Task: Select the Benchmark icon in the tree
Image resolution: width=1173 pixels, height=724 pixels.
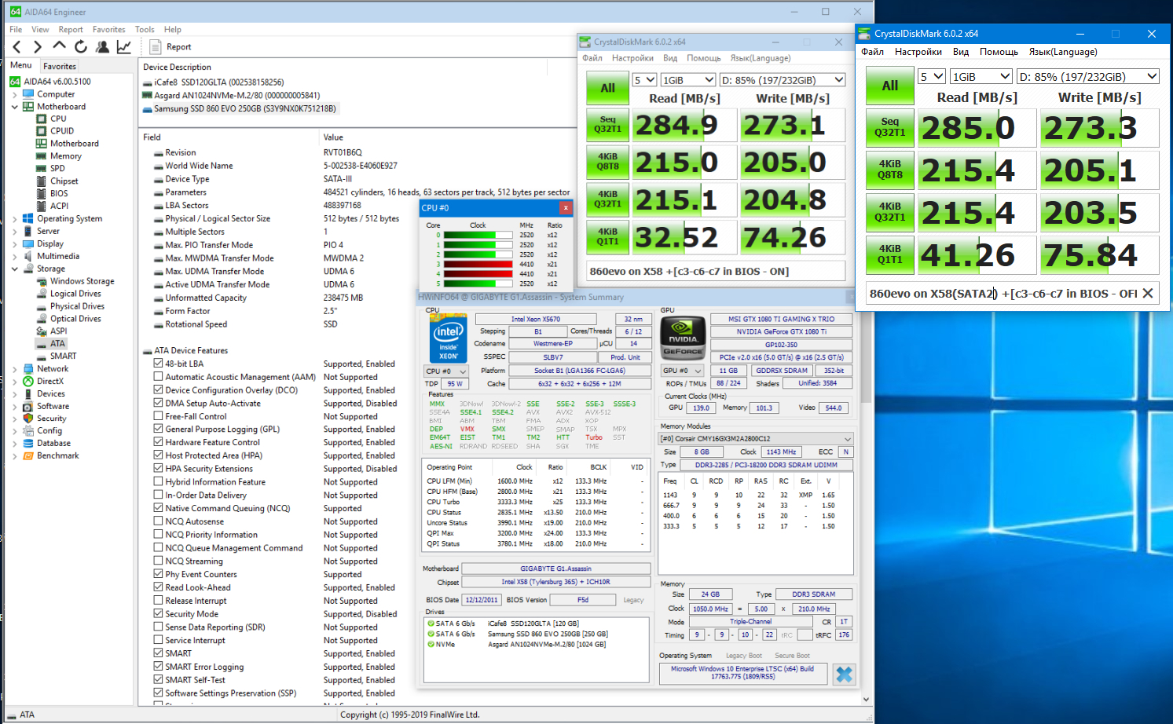Action: coord(28,455)
